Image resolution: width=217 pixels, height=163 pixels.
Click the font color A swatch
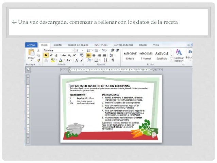pos(60,60)
